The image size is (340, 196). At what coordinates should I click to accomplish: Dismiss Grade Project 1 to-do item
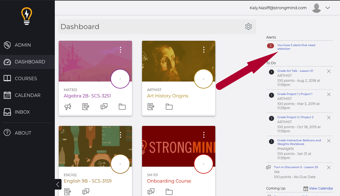coord(329,94)
